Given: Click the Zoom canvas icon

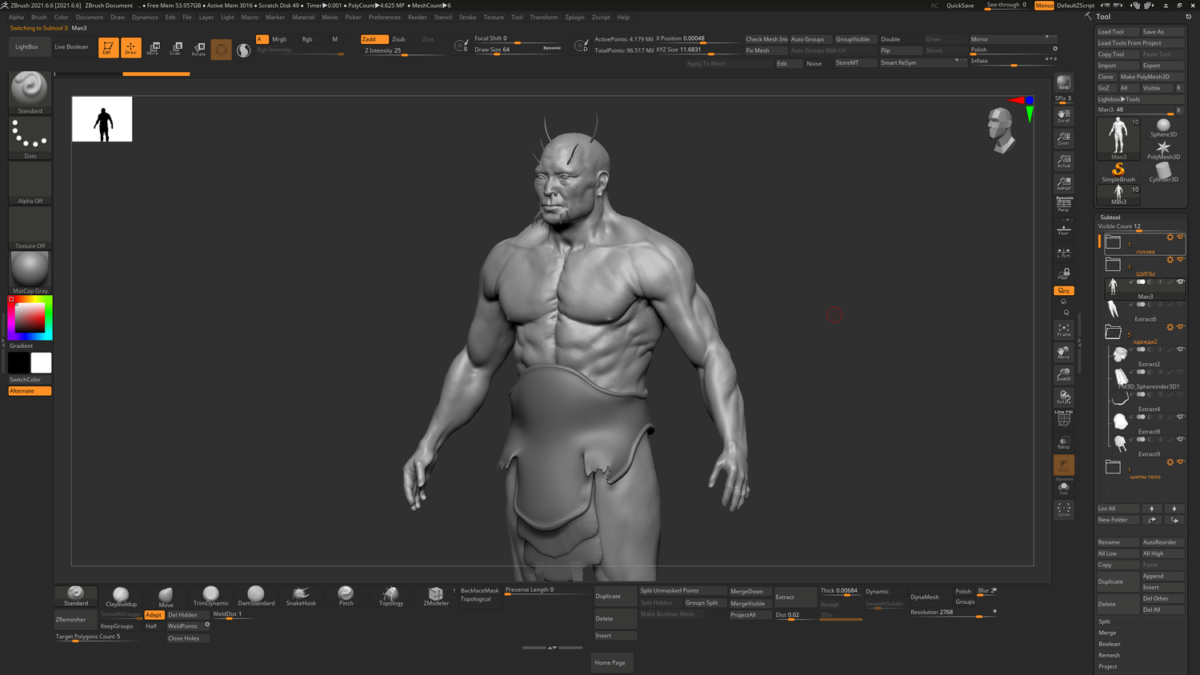Looking at the screenshot, I should 1063,138.
